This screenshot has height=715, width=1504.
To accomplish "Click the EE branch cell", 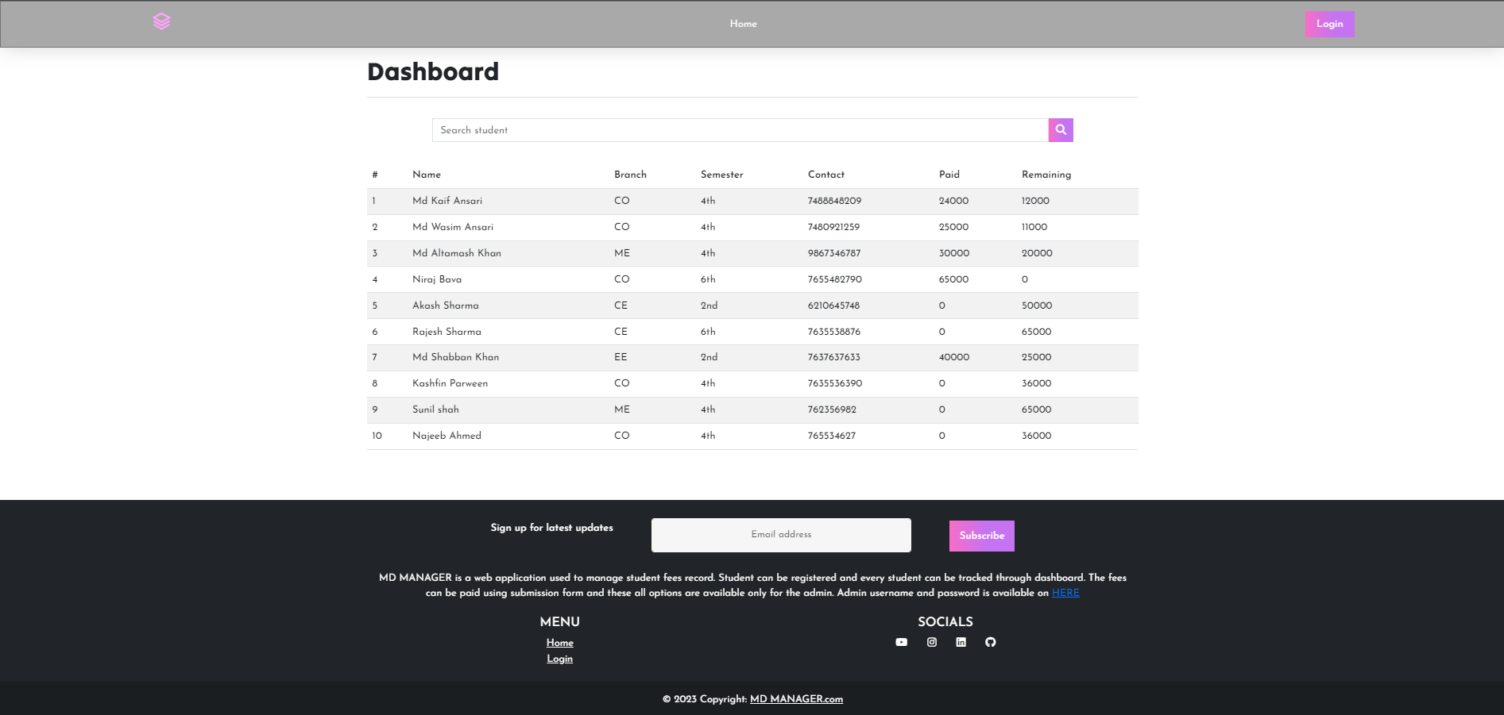I will [x=621, y=357].
